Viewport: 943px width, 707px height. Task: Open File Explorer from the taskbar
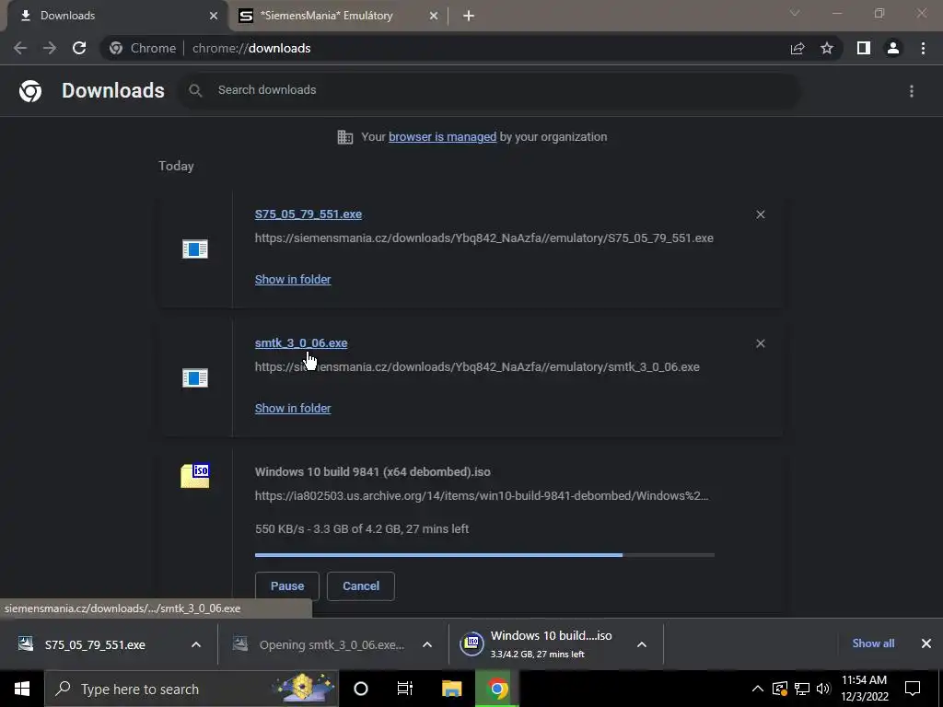tap(451, 689)
